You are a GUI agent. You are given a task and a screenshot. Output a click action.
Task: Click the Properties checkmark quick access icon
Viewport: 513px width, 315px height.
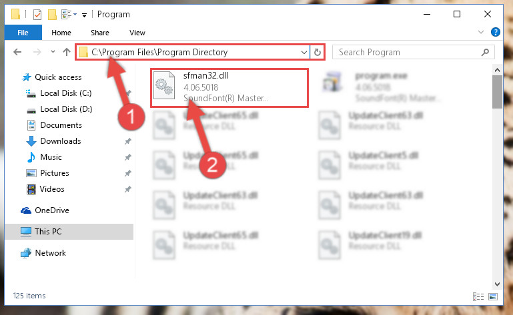(x=37, y=15)
